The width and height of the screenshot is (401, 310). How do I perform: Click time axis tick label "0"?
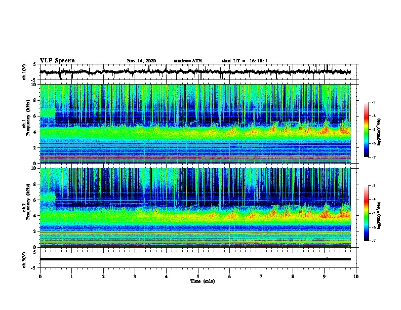[x=40, y=277]
